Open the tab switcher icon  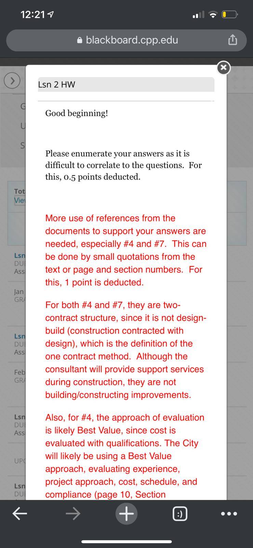[180, 514]
